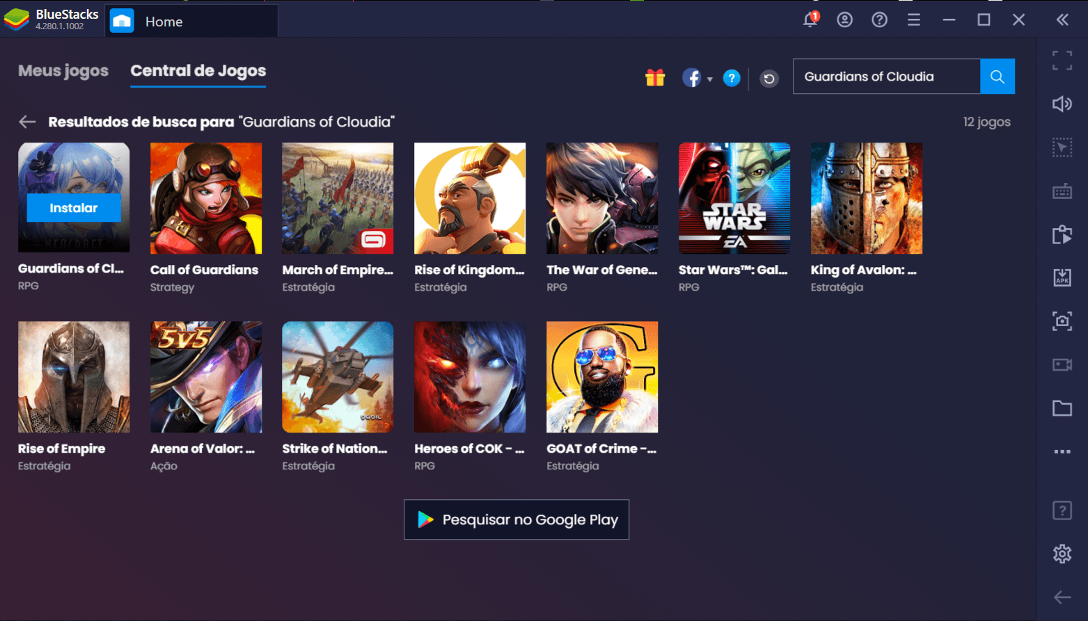Screen dimensions: 1088x621
Task: Open the Rise of Empire thumbnail
Action: point(74,377)
